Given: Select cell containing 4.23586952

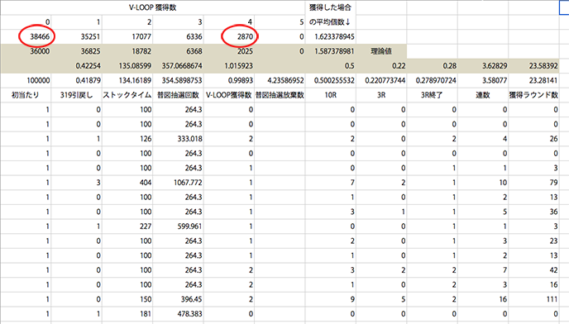Looking at the screenshot, I should click(280, 80).
